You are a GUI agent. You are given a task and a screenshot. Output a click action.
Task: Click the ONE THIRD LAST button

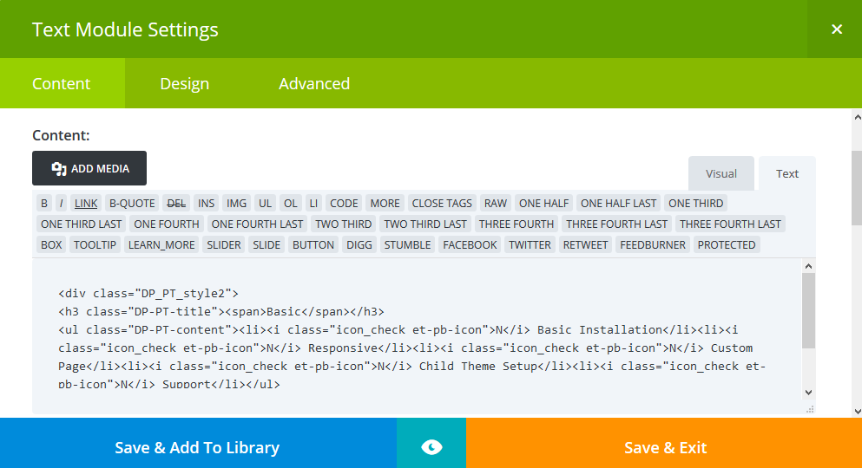(81, 224)
